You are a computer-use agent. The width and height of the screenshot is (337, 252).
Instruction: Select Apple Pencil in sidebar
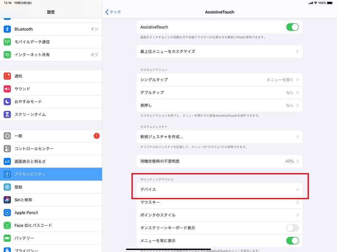click(51, 213)
